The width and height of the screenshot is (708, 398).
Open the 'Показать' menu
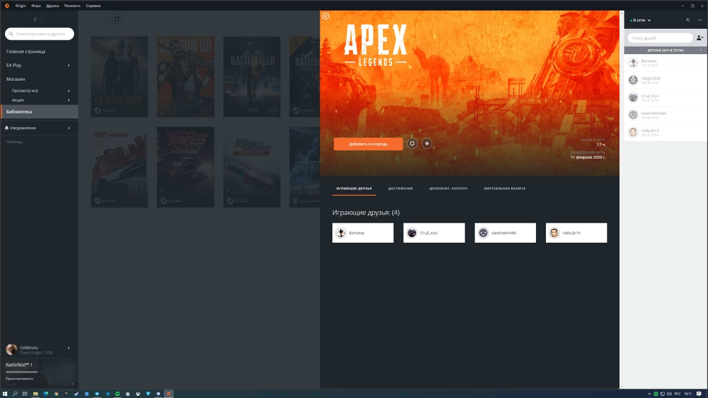coord(72,6)
